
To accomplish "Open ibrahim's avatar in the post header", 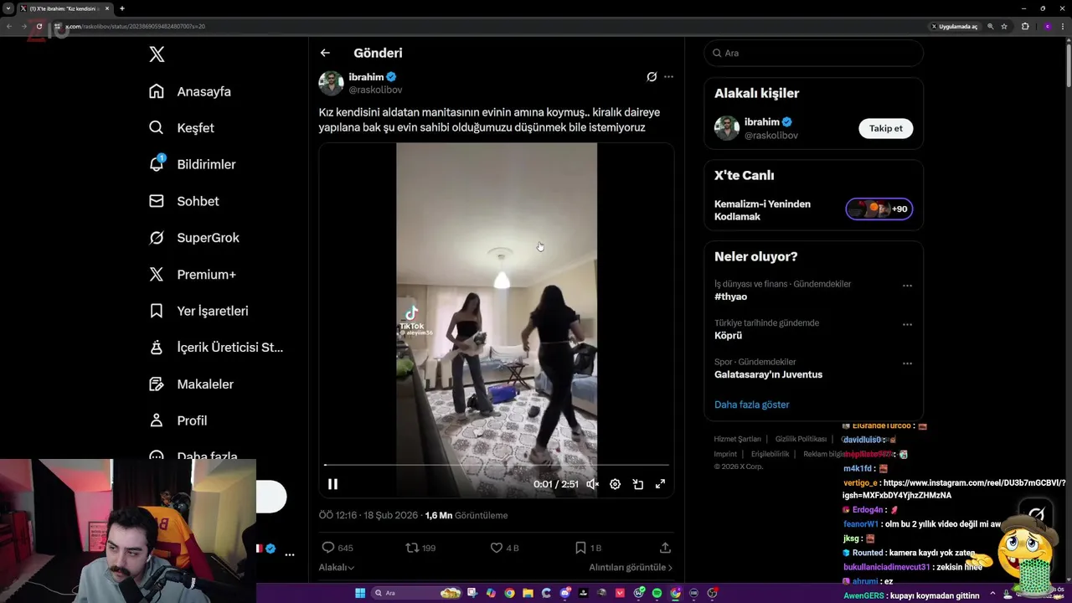I will coord(331,84).
